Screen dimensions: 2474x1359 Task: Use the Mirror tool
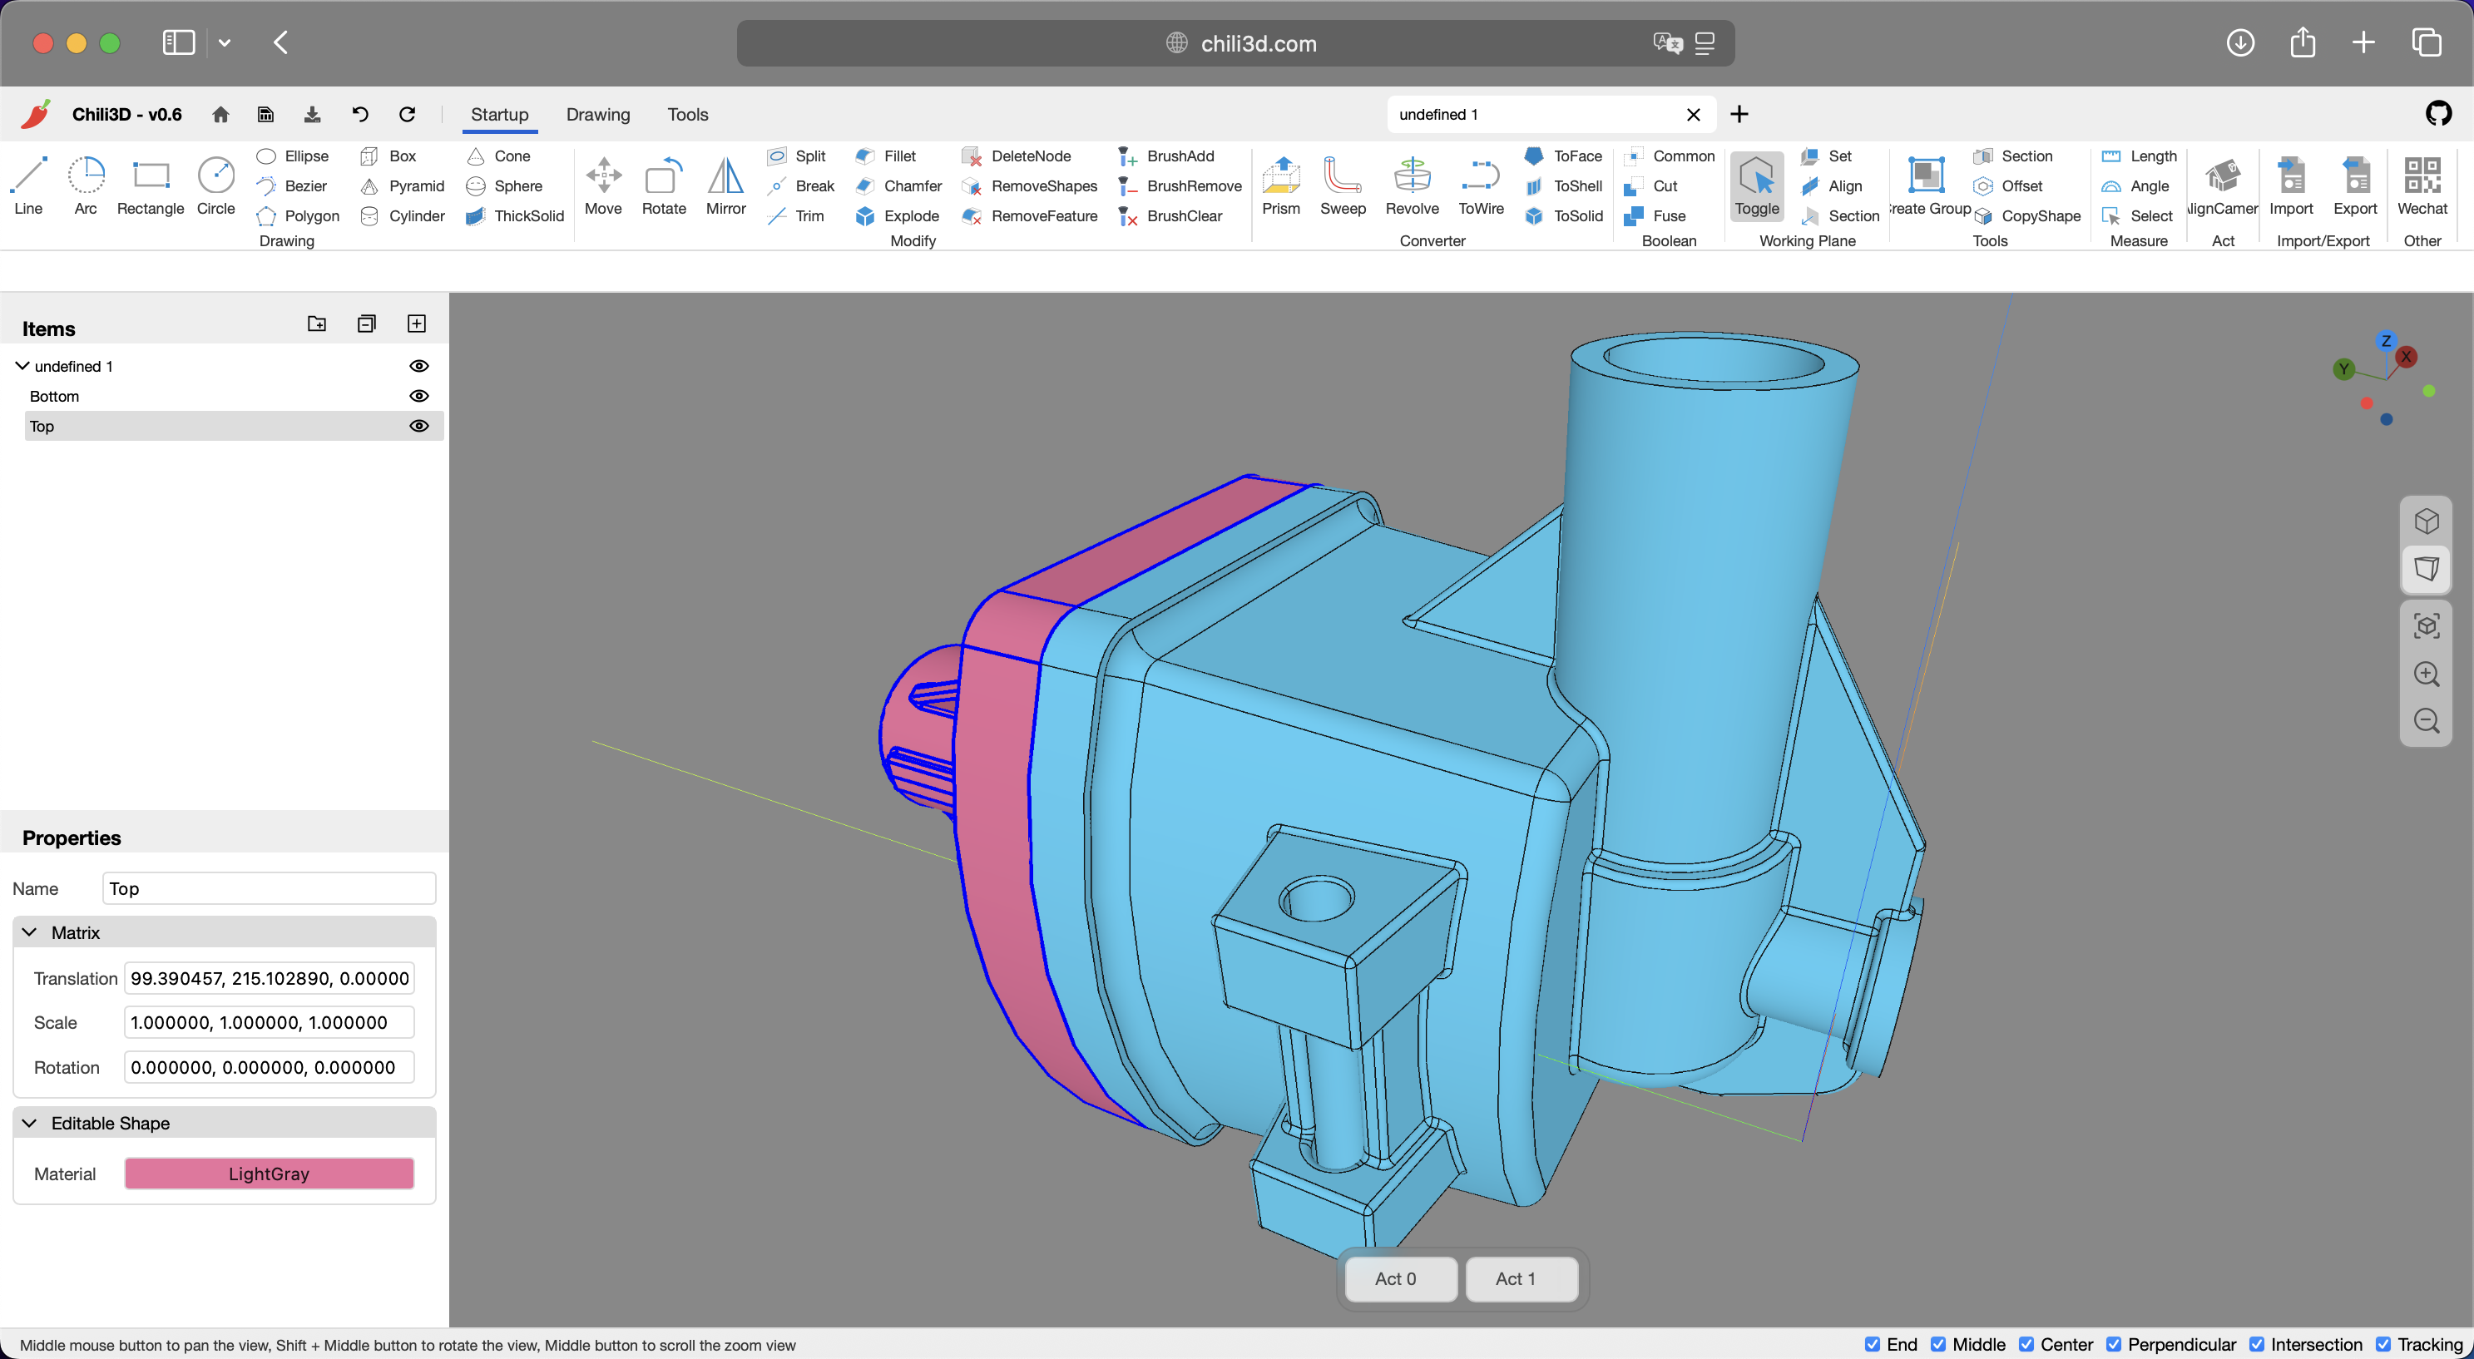coord(725,185)
